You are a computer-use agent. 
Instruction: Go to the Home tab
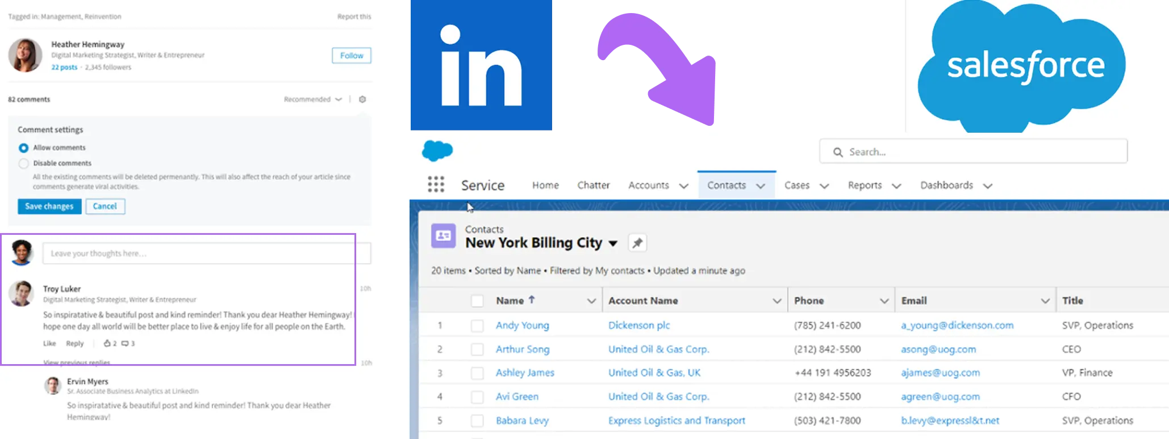pos(545,185)
